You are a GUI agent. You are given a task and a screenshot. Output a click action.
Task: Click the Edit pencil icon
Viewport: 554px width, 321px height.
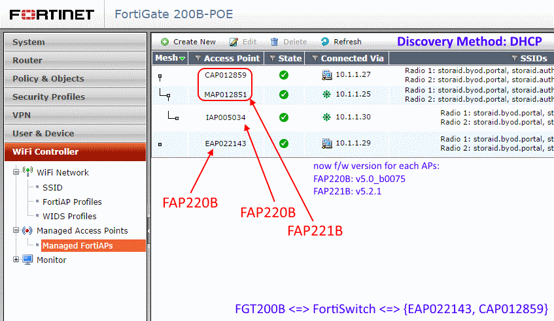coord(234,42)
